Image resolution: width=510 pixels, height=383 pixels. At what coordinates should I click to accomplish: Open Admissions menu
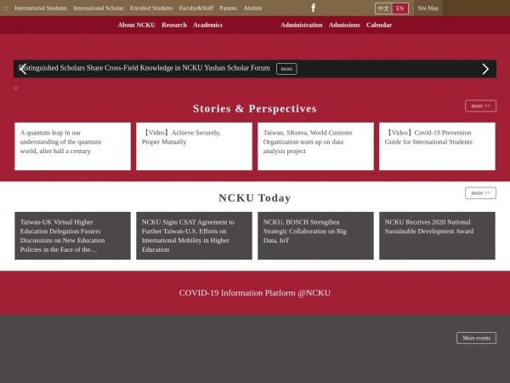344,25
